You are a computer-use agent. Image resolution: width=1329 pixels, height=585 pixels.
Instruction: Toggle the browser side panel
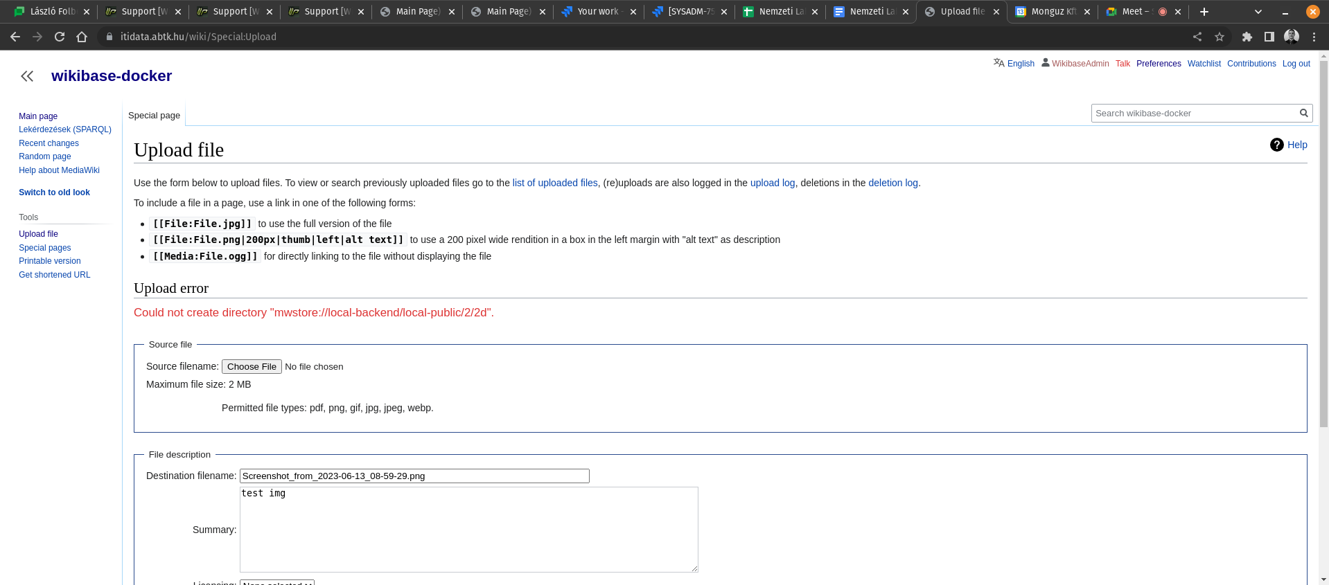click(x=1269, y=37)
